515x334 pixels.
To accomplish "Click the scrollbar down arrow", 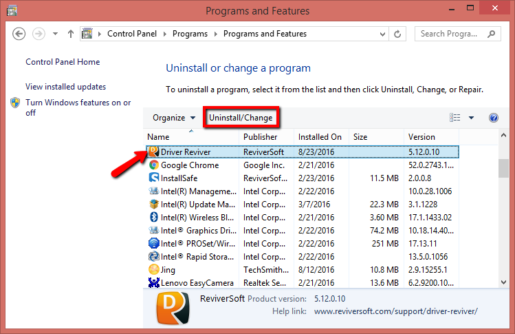I will pyautogui.click(x=503, y=282).
